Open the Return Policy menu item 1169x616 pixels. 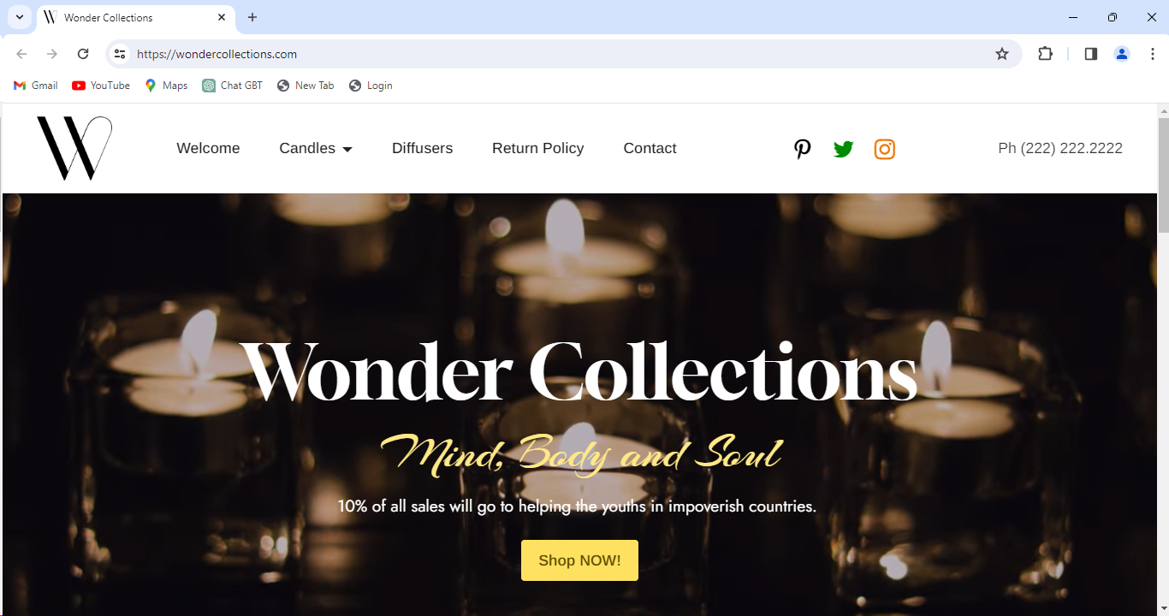(537, 148)
